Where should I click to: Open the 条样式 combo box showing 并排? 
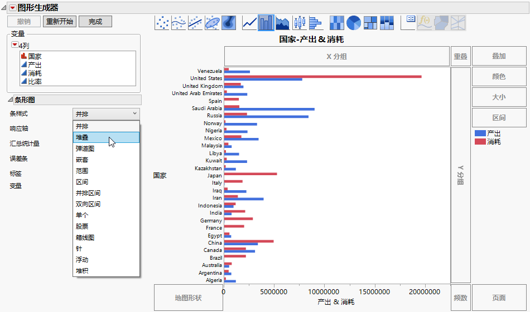106,114
